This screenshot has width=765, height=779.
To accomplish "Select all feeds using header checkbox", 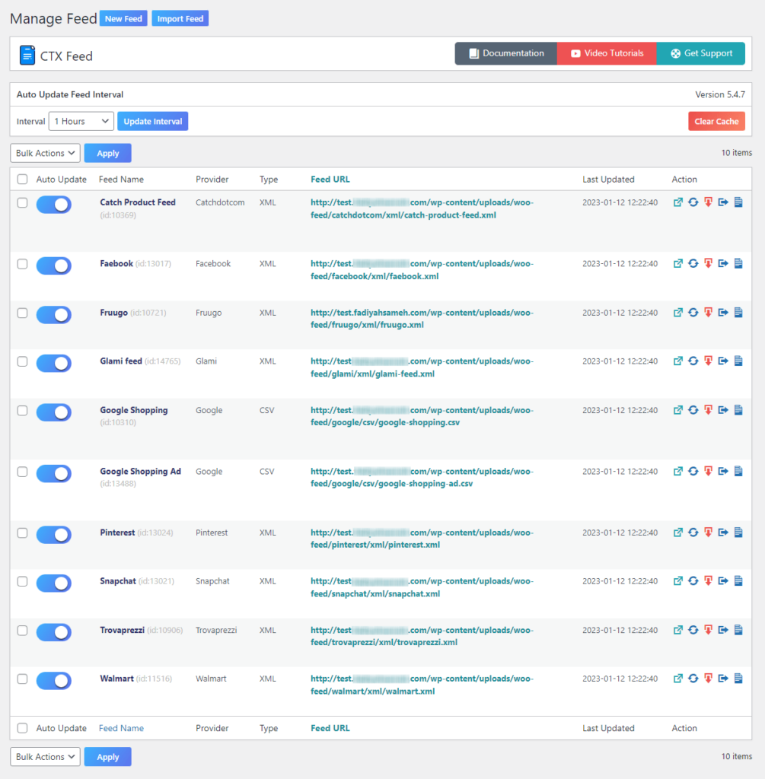I will (x=22, y=179).
